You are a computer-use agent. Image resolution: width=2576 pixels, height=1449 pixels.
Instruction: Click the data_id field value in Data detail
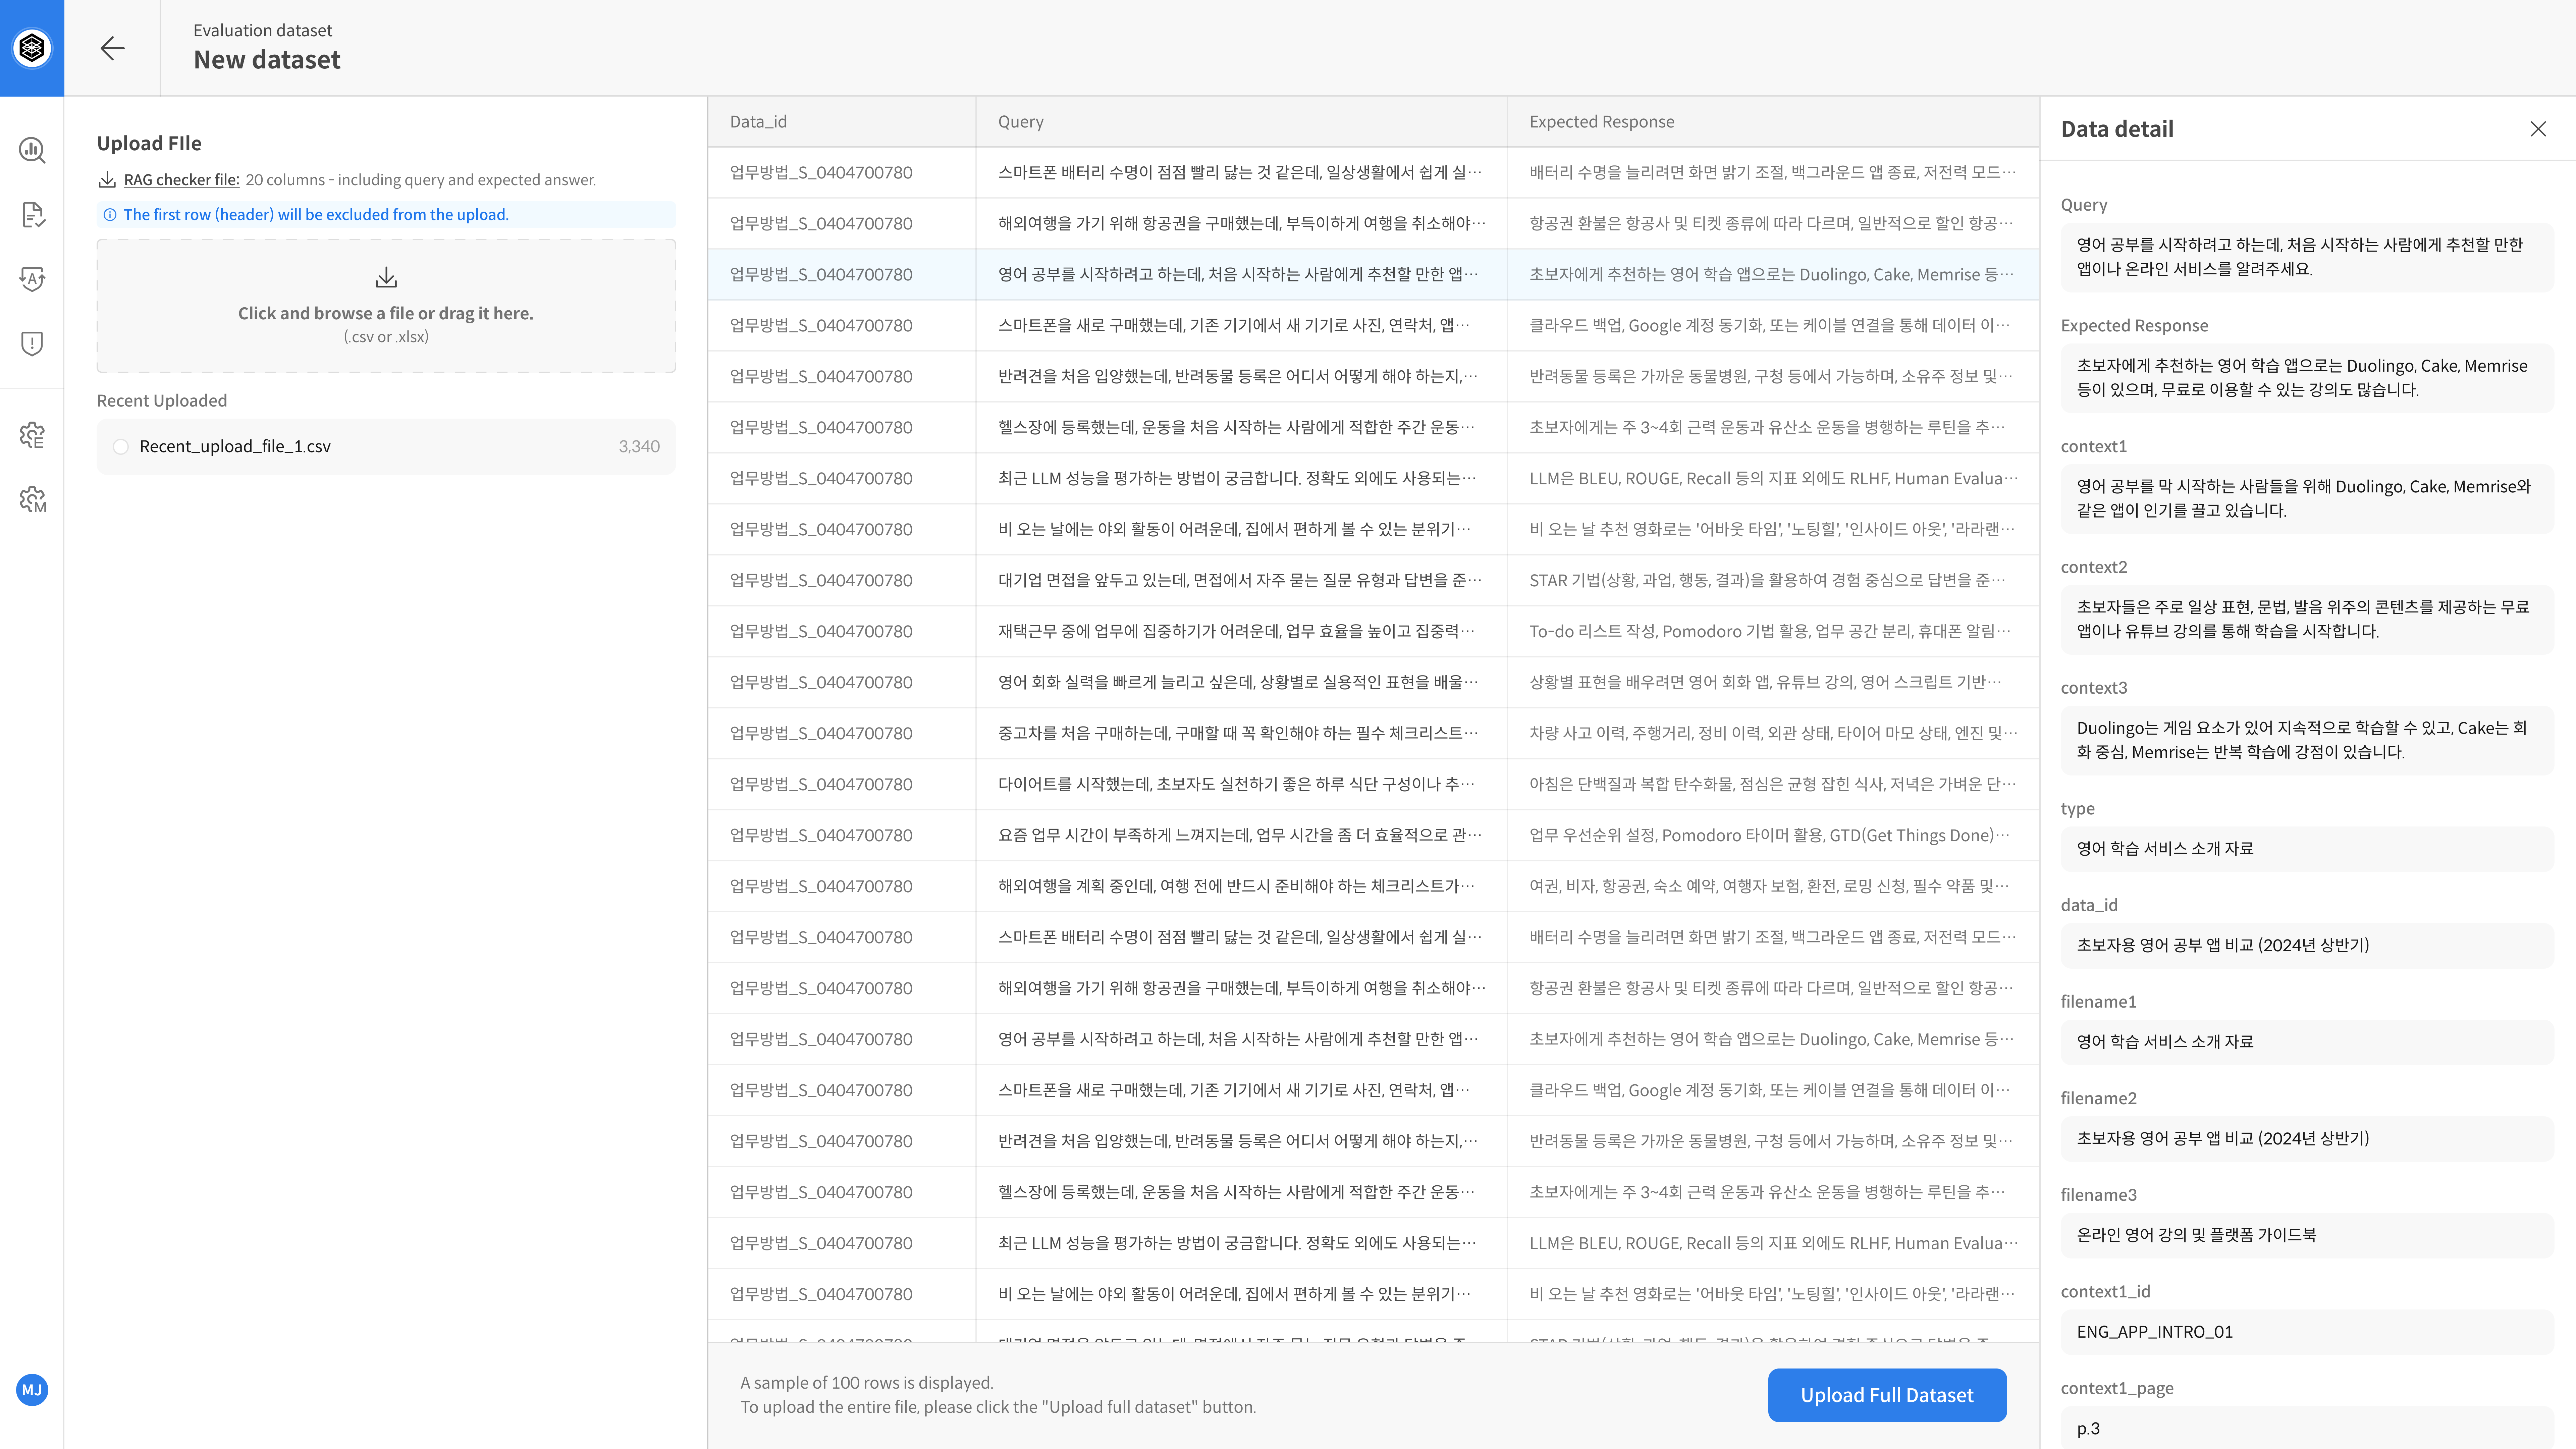2307,946
